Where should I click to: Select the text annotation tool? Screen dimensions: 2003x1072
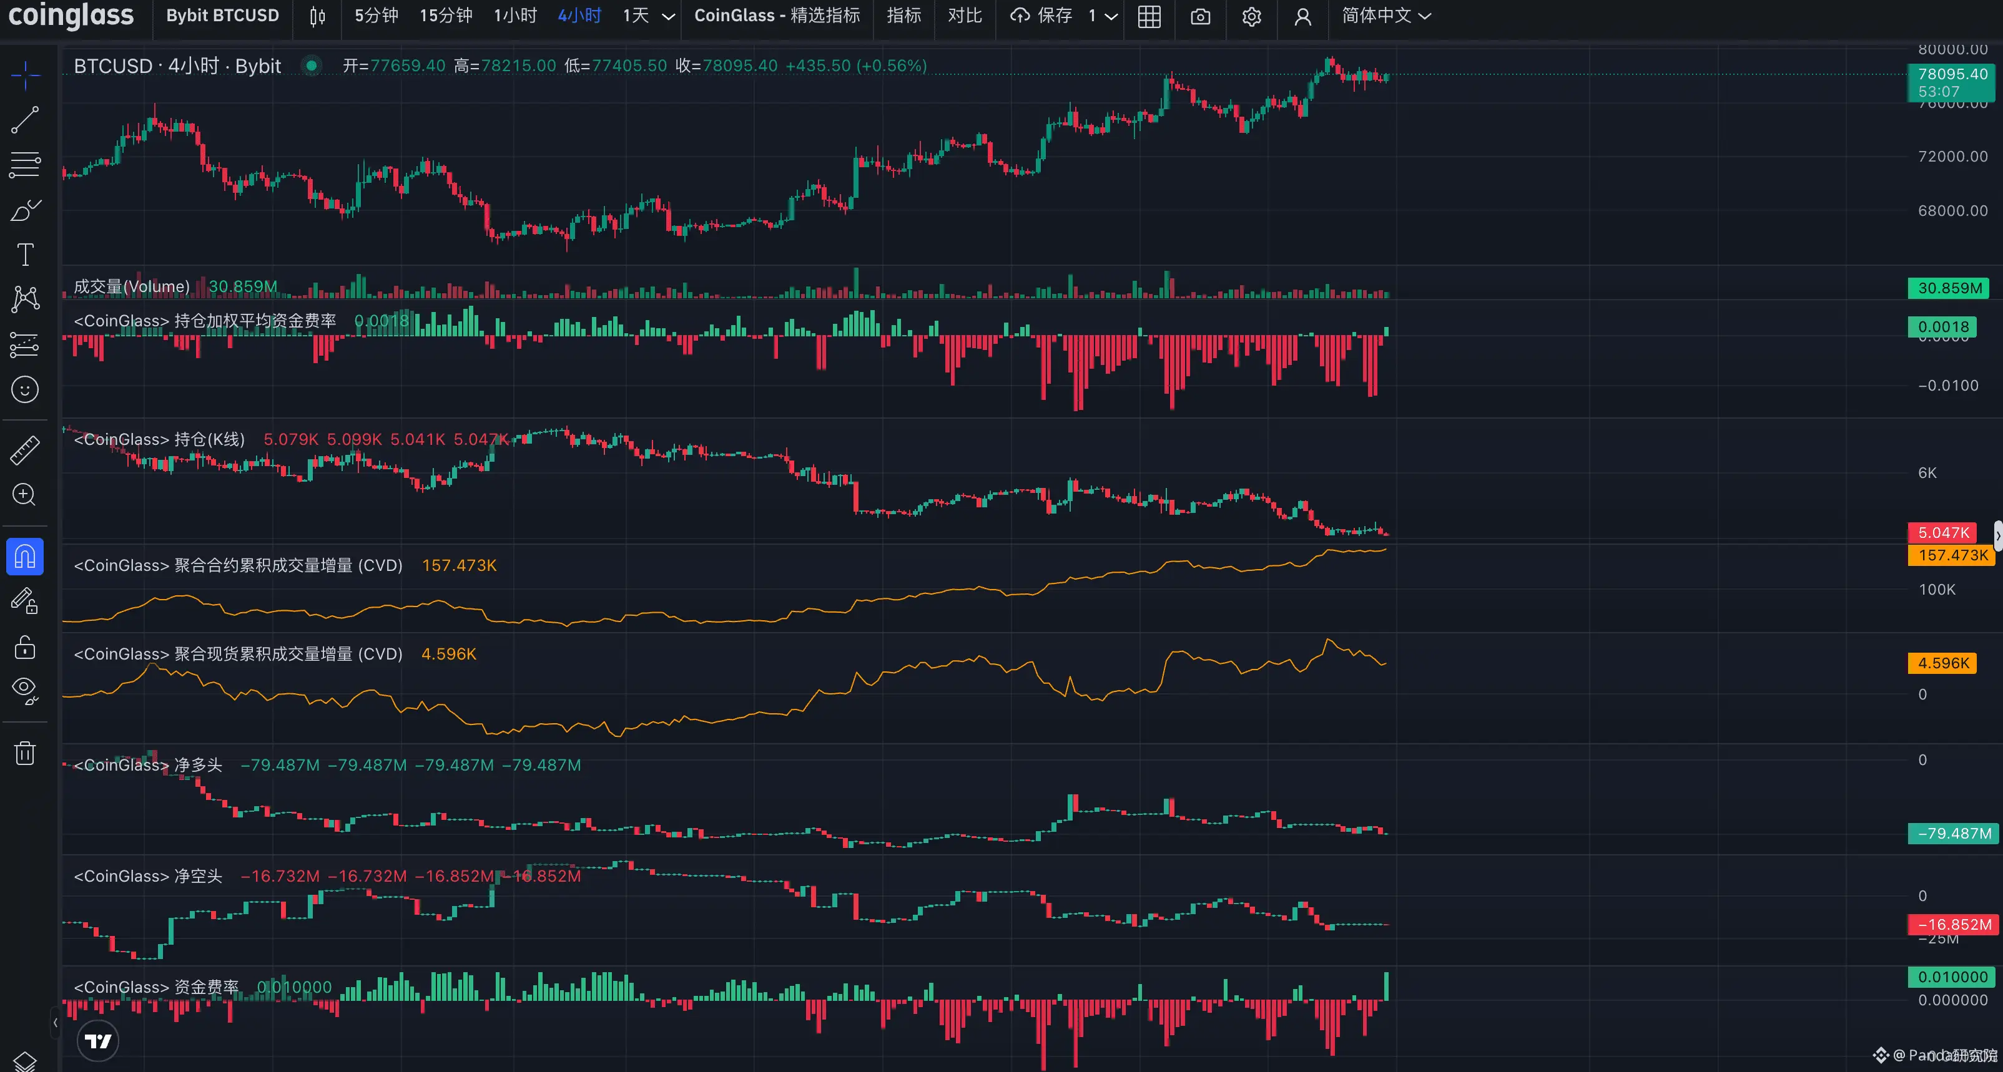(x=25, y=255)
